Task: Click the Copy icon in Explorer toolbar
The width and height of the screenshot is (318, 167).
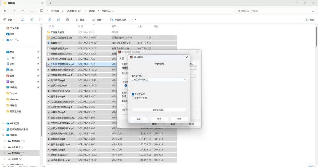Action: click(x=32, y=20)
